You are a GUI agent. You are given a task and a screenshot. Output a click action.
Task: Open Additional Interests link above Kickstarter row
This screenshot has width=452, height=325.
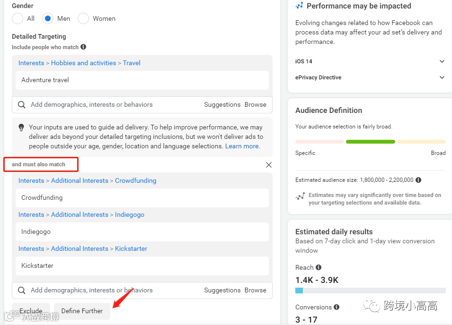point(80,248)
